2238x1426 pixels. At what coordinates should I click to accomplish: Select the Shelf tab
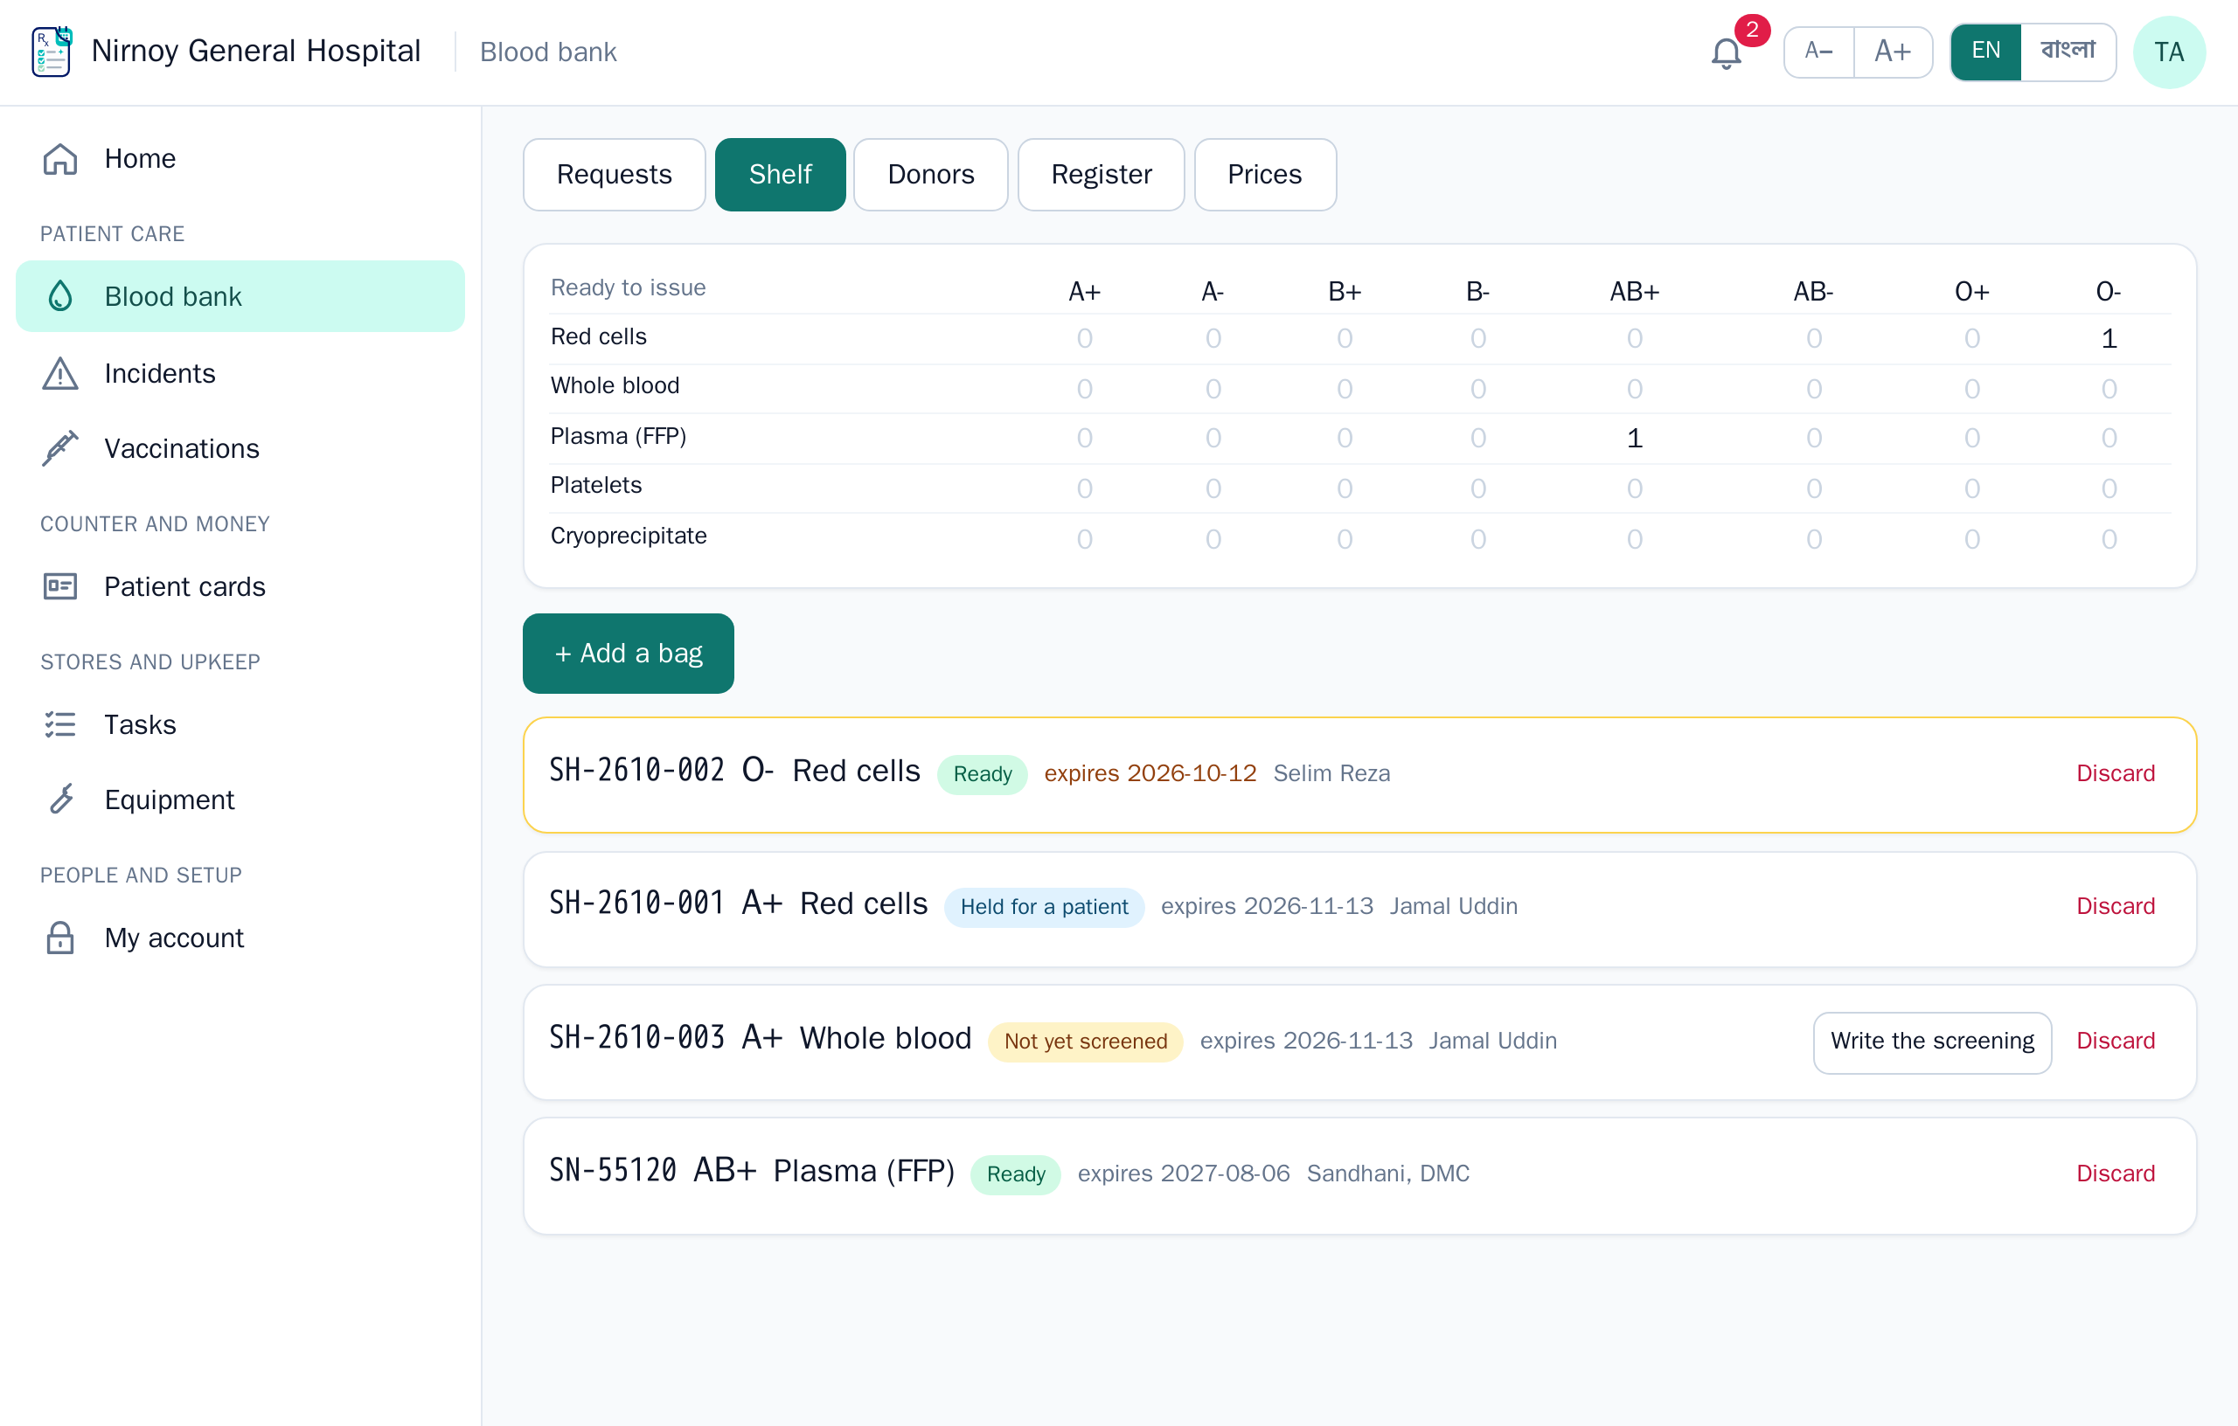(780, 175)
